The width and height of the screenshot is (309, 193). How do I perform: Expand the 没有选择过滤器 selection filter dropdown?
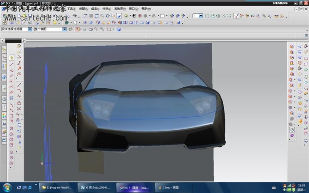[30, 29]
